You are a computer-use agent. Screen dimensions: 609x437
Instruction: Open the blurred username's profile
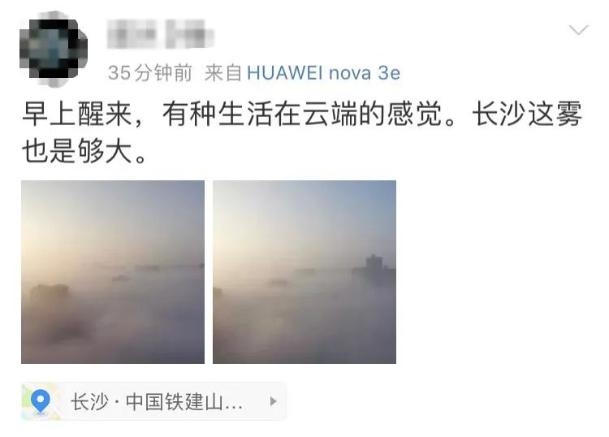point(160,34)
